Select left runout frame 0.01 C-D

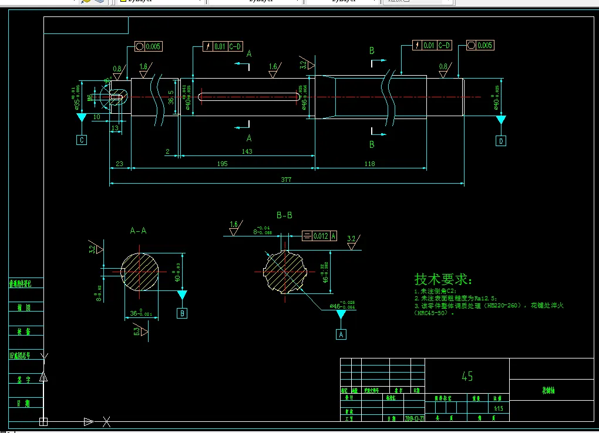(x=223, y=46)
